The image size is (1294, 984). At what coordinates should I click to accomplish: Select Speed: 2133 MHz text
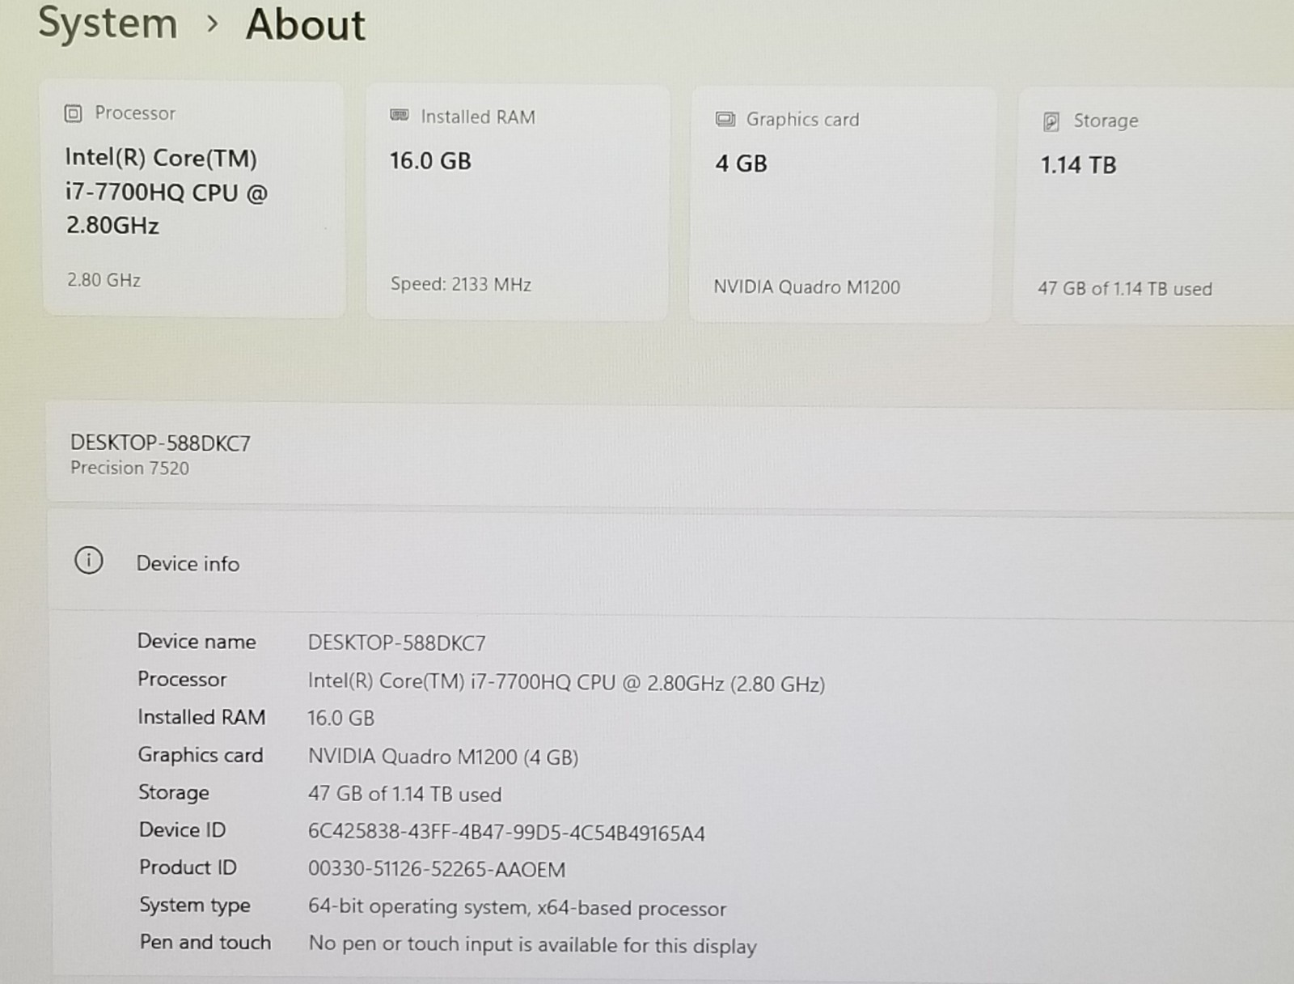(461, 284)
